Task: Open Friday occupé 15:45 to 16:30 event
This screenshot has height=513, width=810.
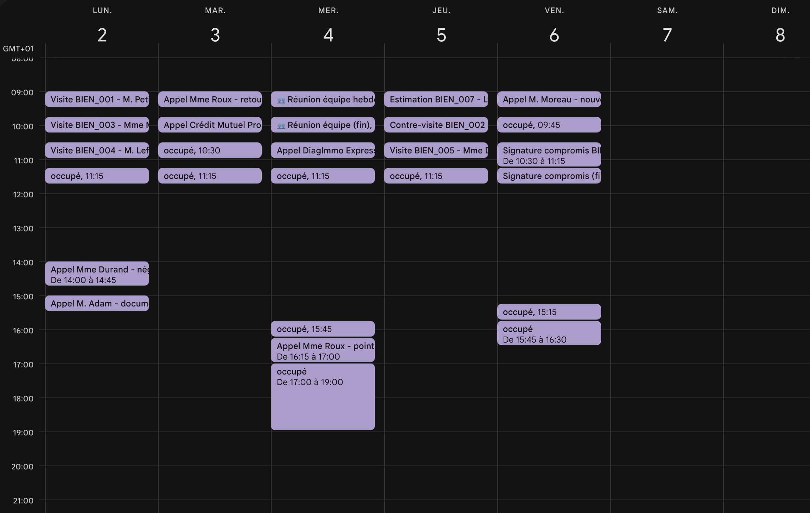Action: point(549,333)
